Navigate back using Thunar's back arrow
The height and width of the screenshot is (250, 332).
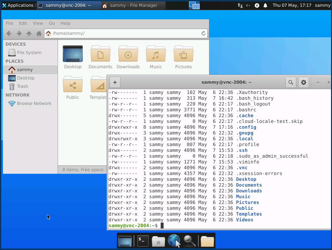click(x=9, y=33)
